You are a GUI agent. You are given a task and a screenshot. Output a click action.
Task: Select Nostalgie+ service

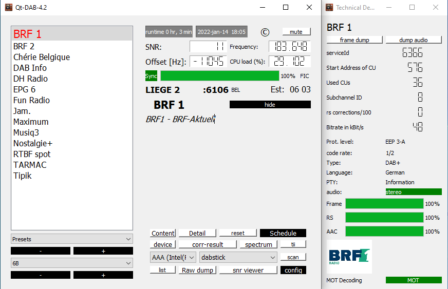72,143
